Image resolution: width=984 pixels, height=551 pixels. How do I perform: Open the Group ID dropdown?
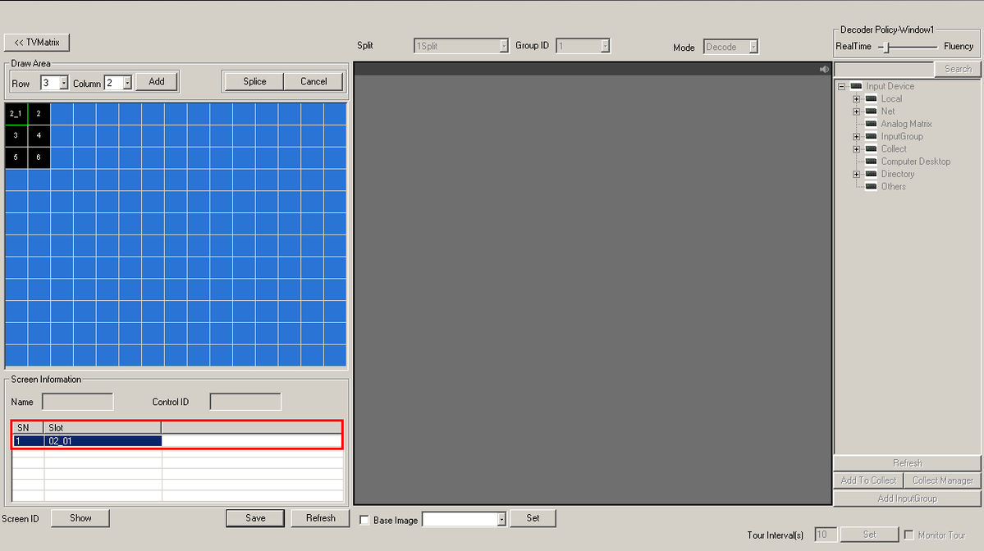point(605,46)
